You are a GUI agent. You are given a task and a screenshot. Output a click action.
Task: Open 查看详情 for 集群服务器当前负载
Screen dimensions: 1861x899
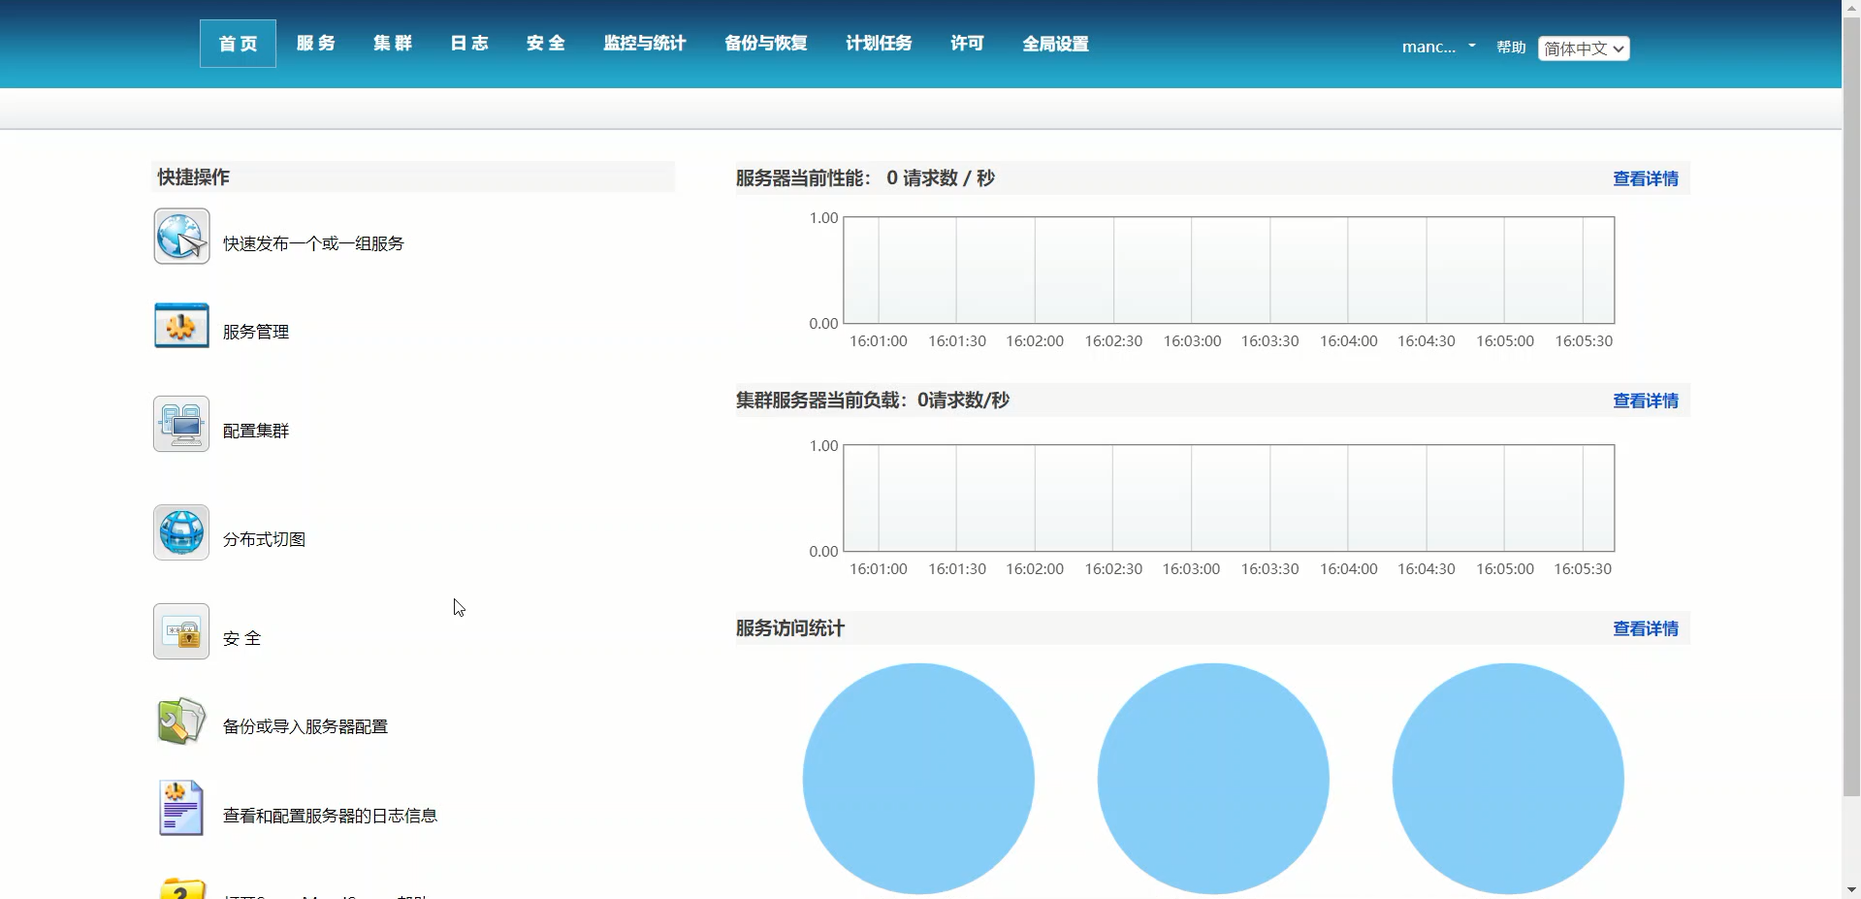(1645, 401)
